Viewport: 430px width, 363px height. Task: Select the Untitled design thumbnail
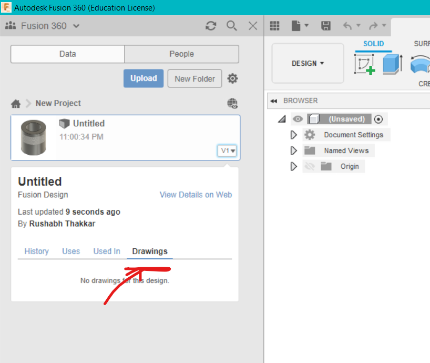pos(34,137)
